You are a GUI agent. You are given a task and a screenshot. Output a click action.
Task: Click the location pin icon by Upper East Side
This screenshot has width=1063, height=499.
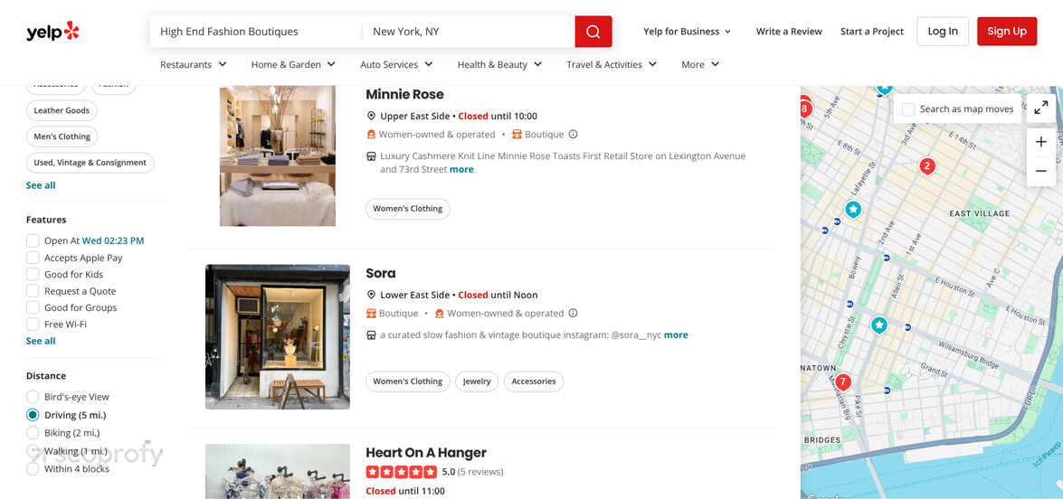(x=371, y=116)
